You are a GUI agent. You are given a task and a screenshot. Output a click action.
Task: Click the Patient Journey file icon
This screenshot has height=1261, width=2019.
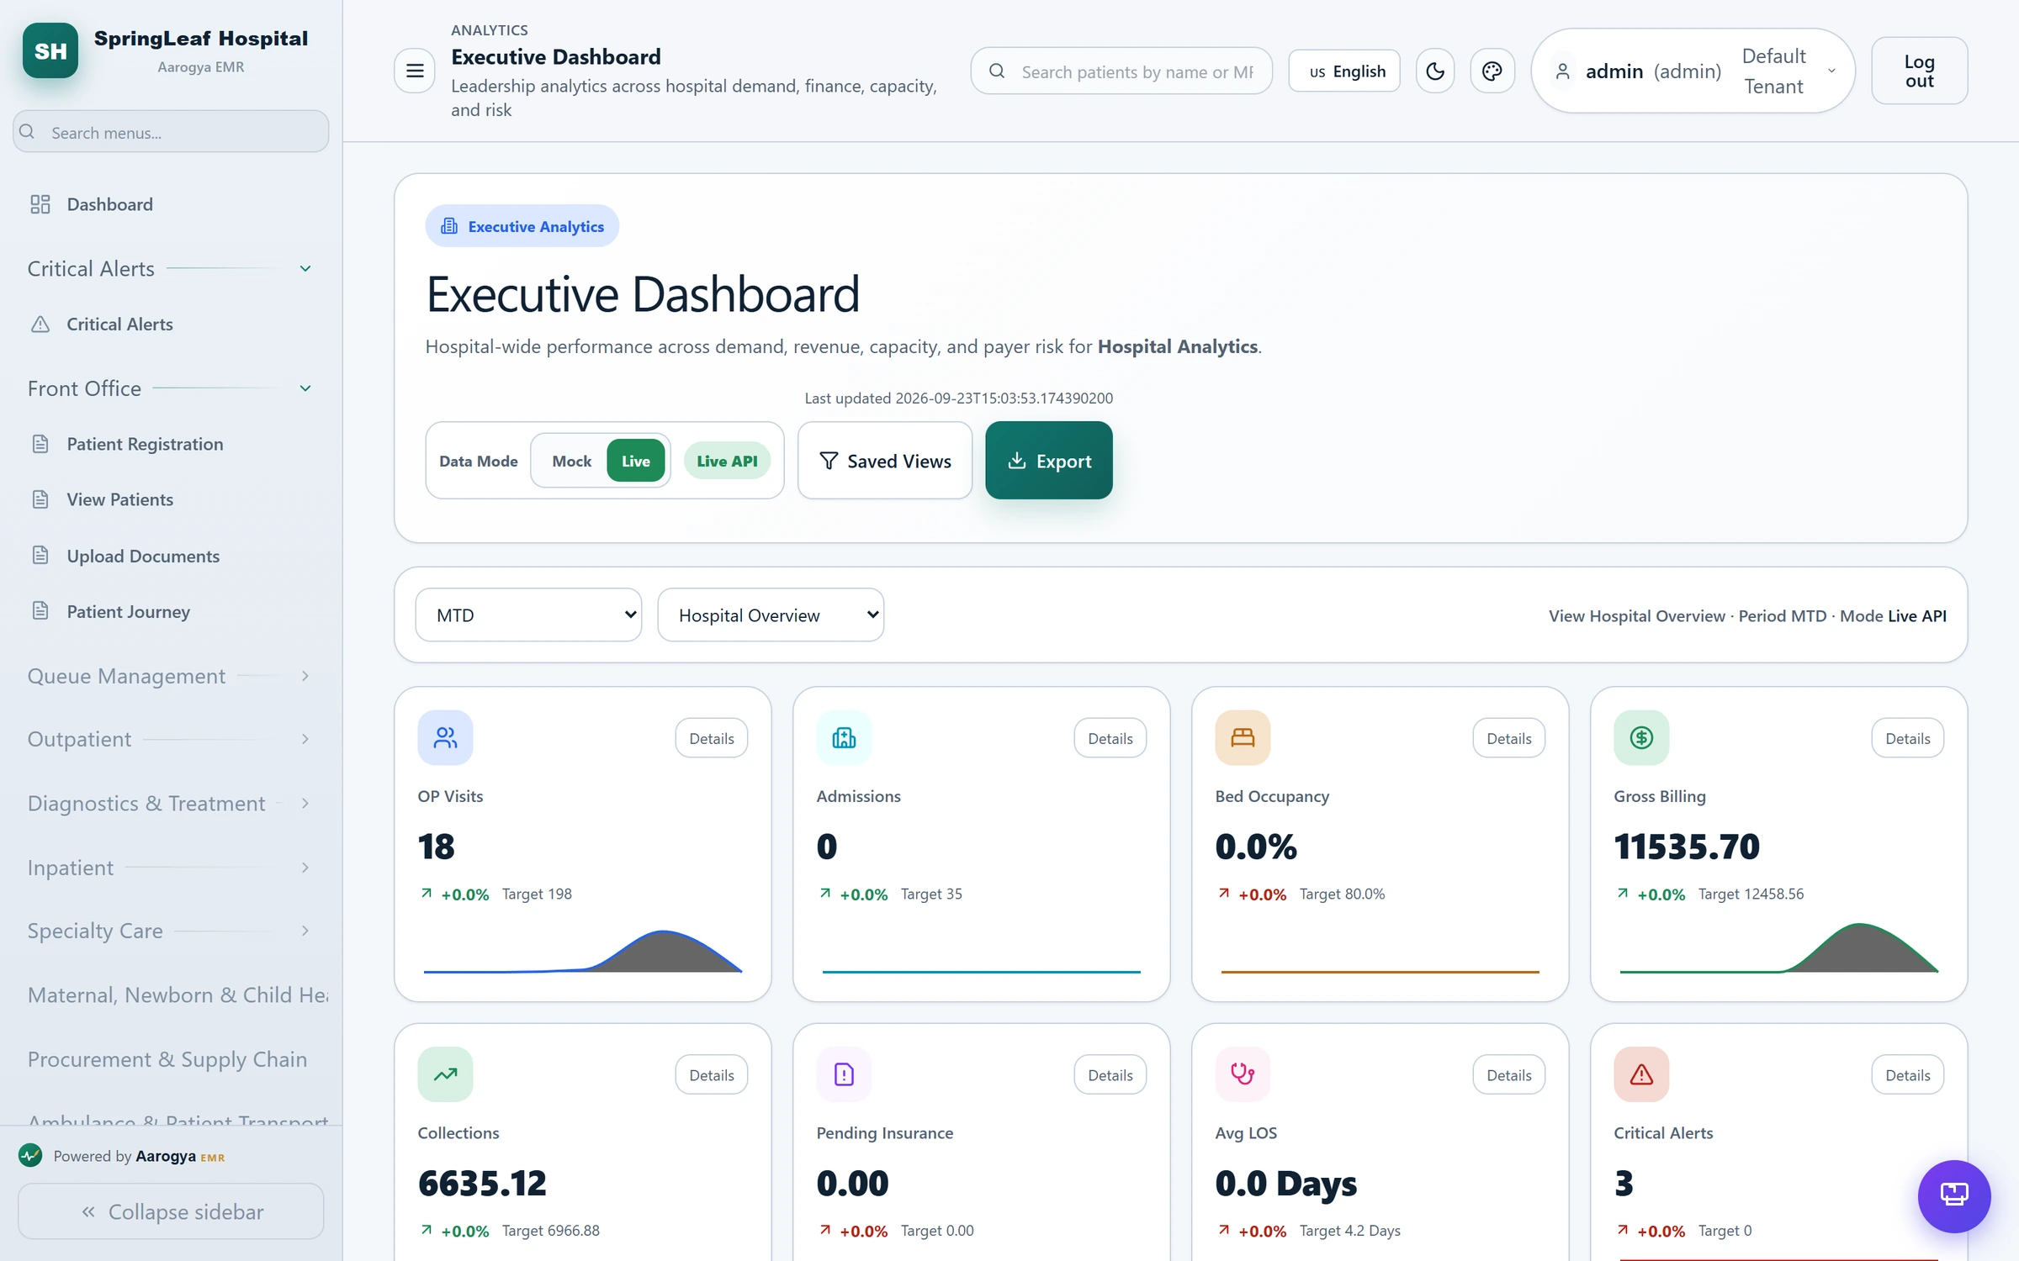point(40,611)
